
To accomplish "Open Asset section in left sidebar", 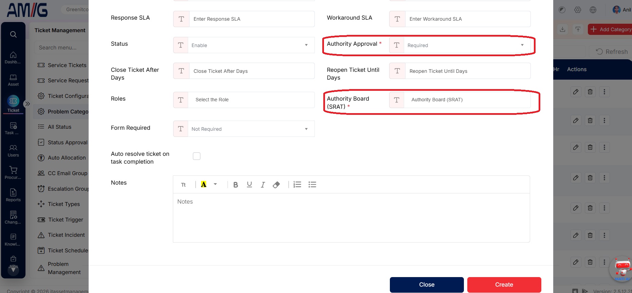I will 13,80.
